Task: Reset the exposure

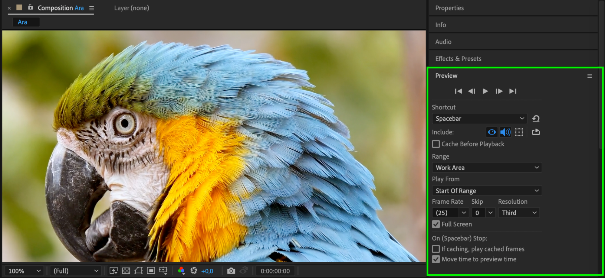Action: 194,271
